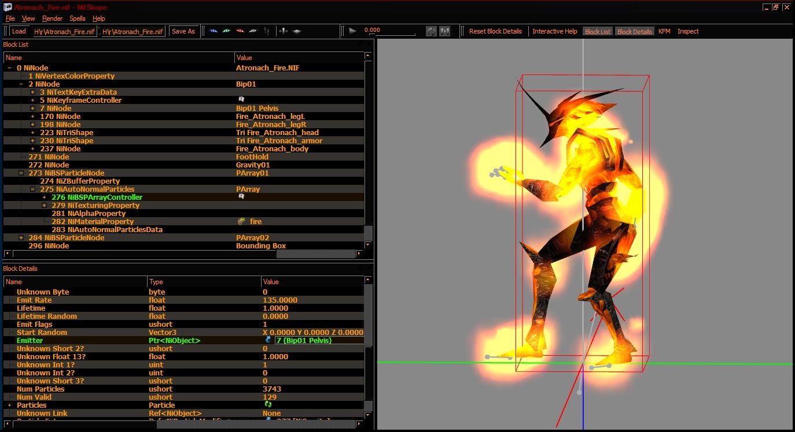The image size is (795, 432).
Task: Click the animation time slider track
Action: 393,34
